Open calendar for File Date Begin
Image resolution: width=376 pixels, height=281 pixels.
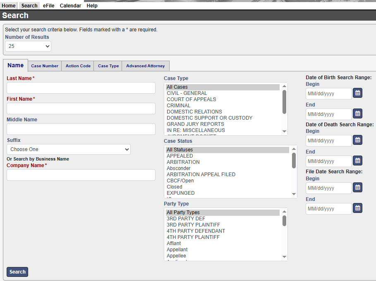pyautogui.click(x=357, y=188)
